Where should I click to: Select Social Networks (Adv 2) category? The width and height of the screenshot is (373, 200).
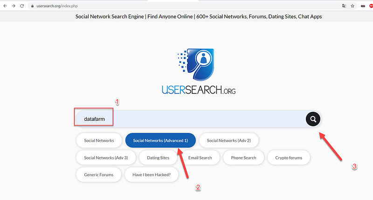pos(229,140)
